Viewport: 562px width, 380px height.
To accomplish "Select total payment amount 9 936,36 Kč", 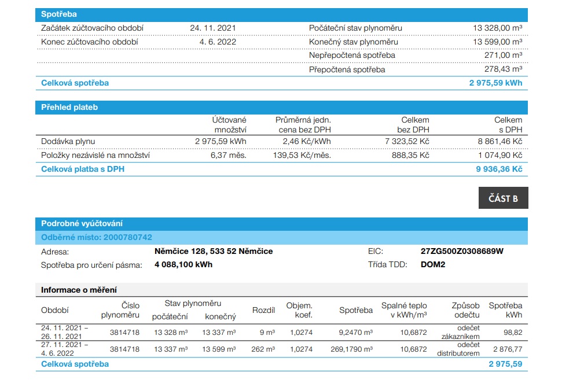I will [499, 169].
